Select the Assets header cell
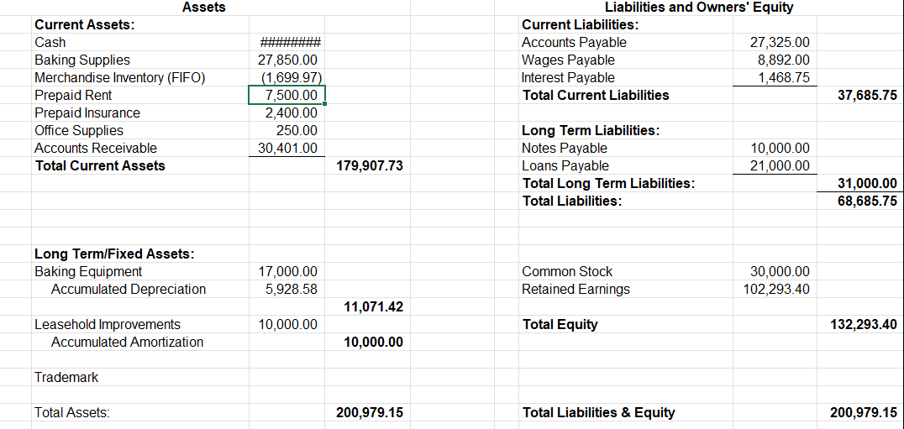This screenshot has height=429, width=904. [203, 8]
